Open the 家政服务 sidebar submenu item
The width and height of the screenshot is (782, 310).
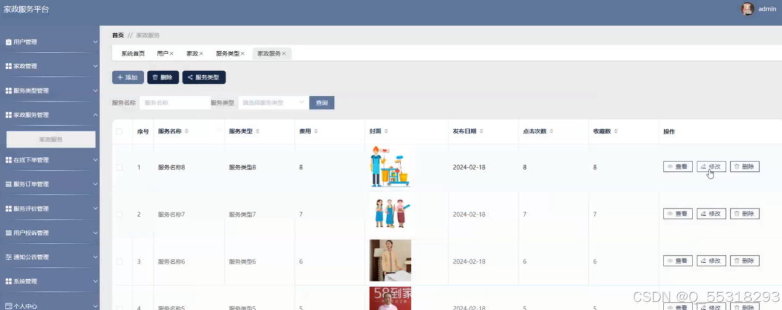pos(51,139)
